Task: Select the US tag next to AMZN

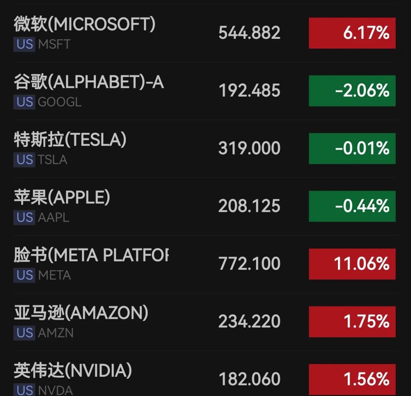Action: coord(24,333)
